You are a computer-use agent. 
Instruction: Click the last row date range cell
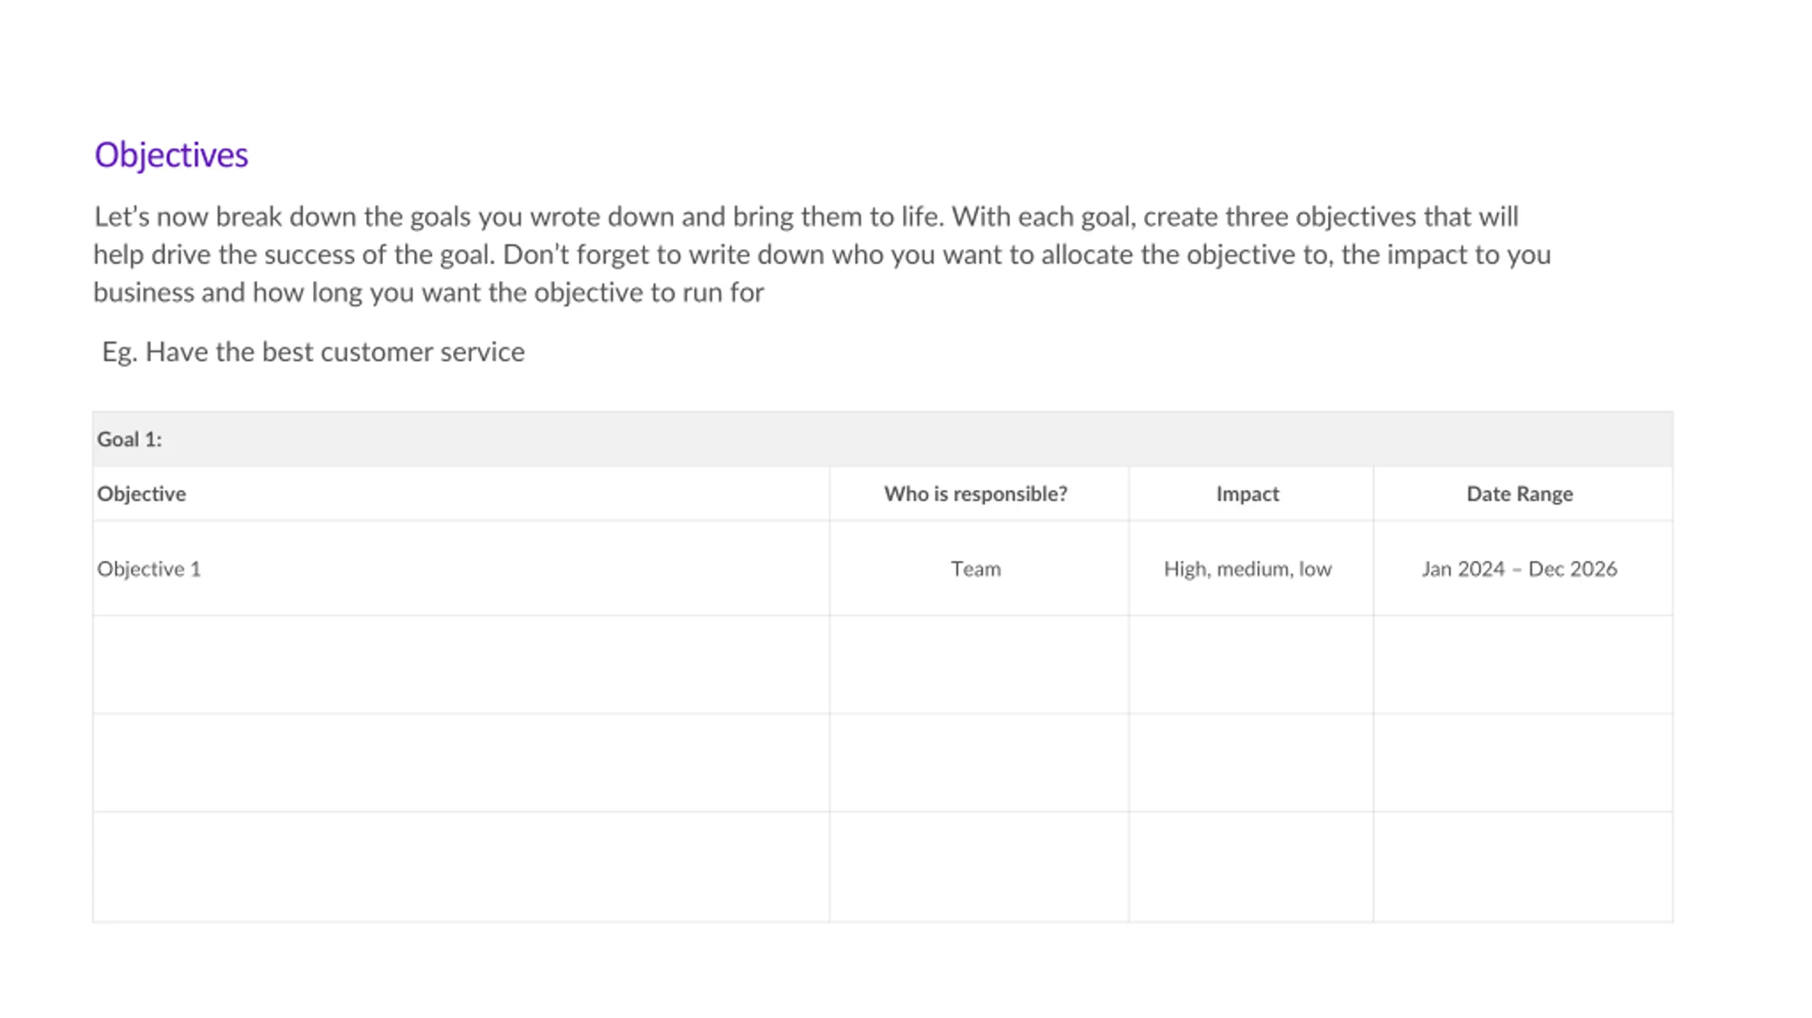tap(1523, 867)
